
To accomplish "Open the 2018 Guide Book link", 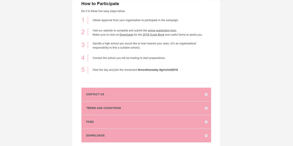I will (x=153, y=35).
